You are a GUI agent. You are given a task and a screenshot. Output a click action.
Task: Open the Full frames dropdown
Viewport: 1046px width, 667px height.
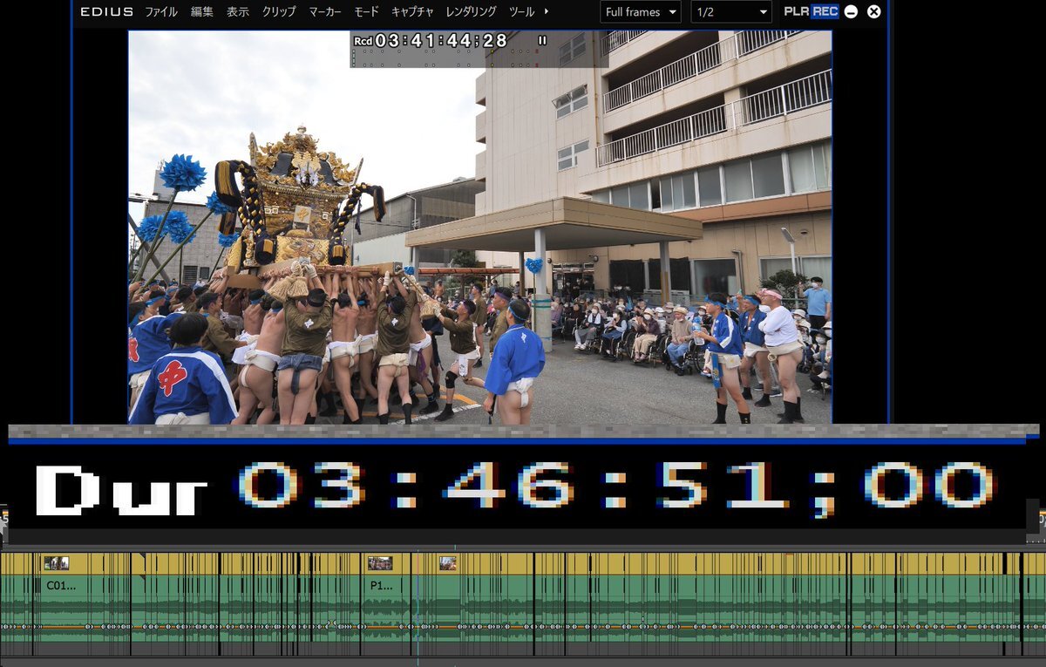tap(641, 12)
